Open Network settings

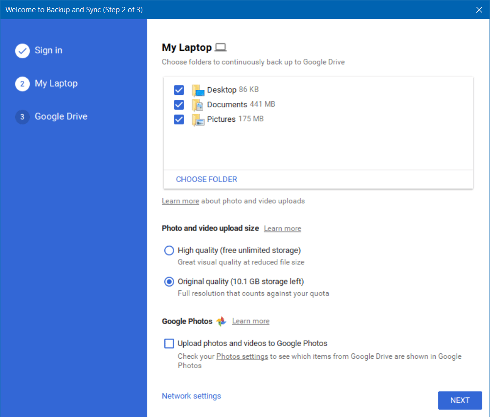pyautogui.click(x=191, y=396)
